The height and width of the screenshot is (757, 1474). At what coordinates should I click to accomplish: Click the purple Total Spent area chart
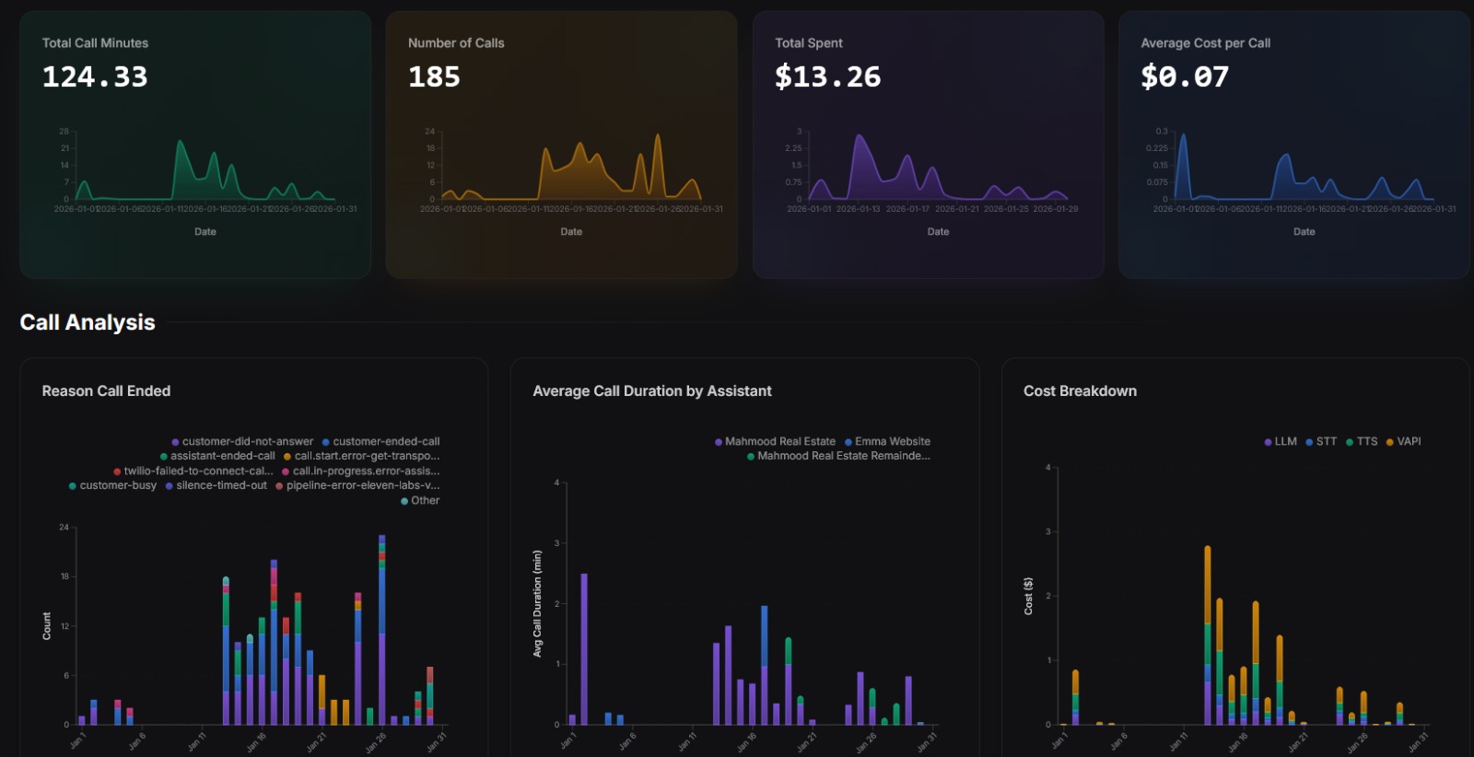[x=938, y=166]
